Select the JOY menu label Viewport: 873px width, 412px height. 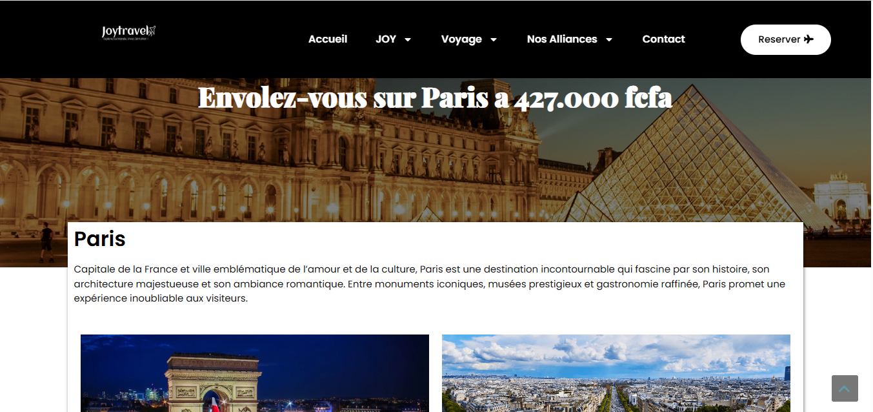386,39
